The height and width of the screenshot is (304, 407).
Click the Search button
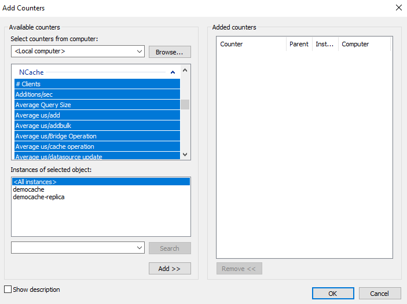(170, 248)
